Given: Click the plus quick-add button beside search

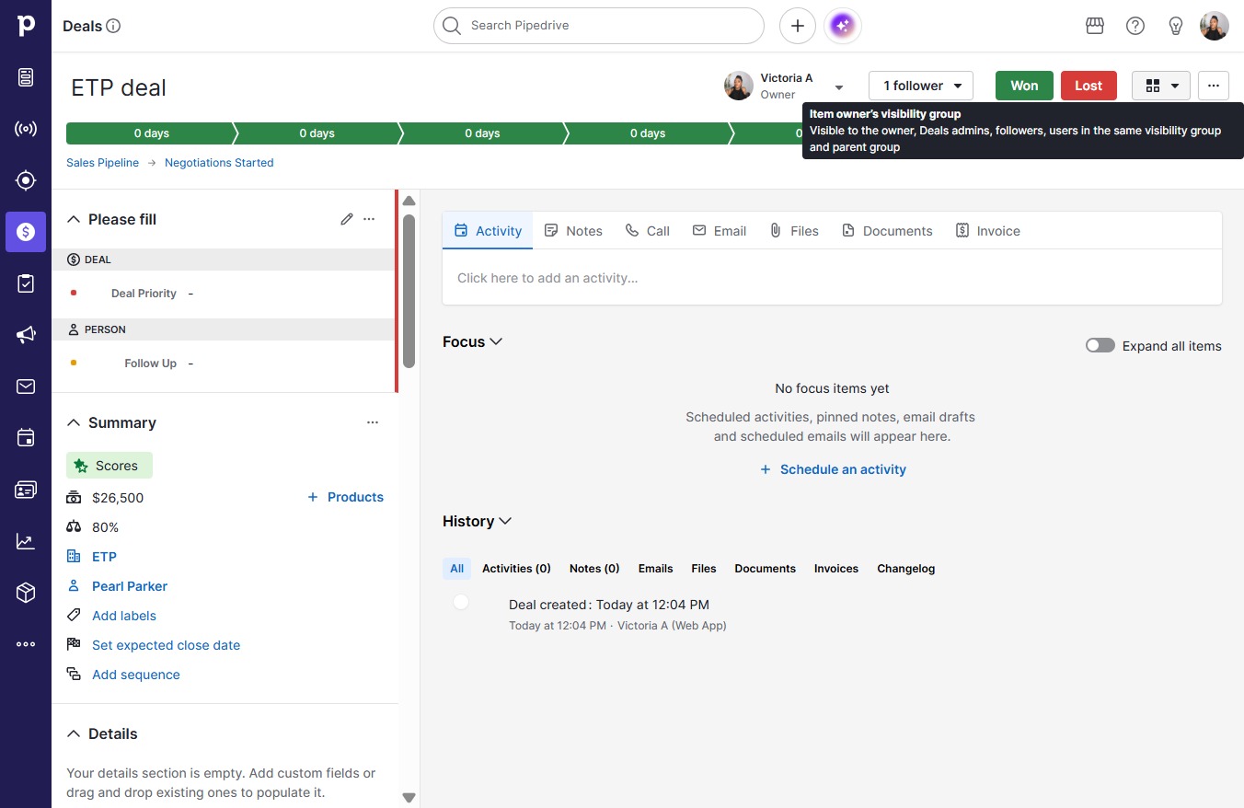Looking at the screenshot, I should [x=798, y=26].
